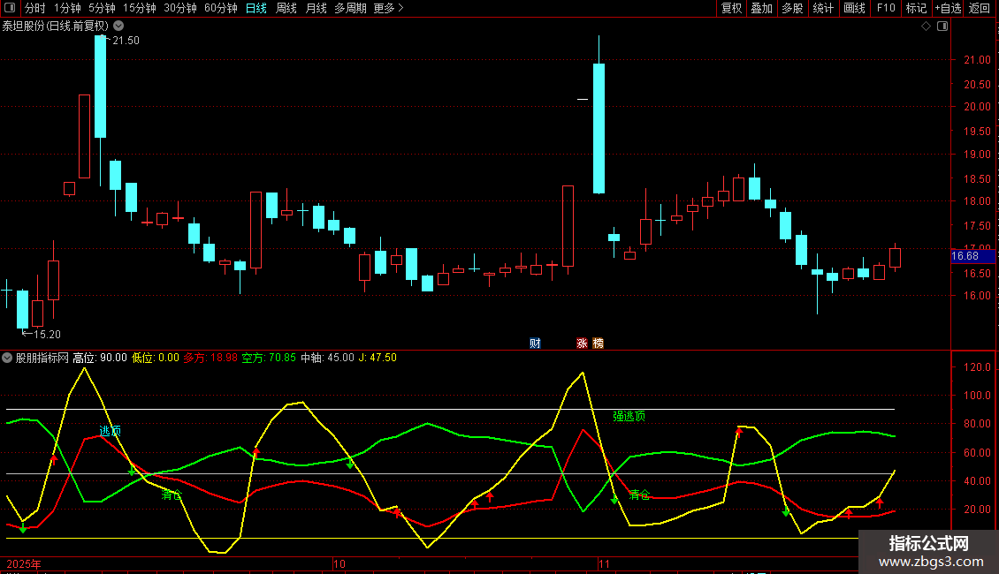The image size is (999, 574).
Task: Open the 画线 drawing tools
Action: coord(854,8)
